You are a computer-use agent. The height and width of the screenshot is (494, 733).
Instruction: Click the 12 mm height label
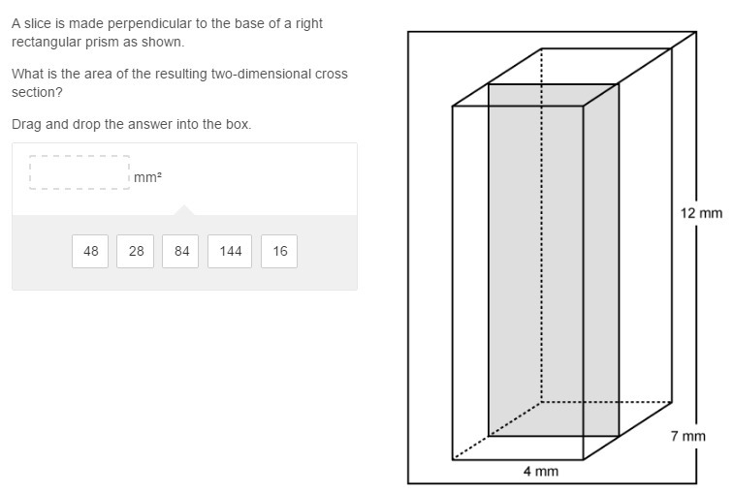coord(701,213)
